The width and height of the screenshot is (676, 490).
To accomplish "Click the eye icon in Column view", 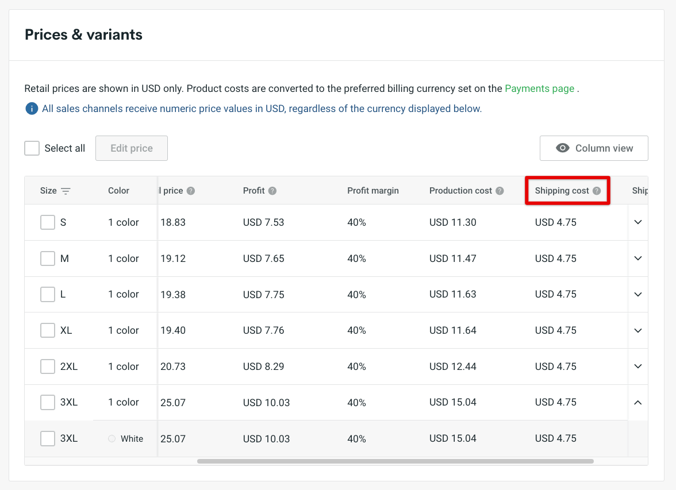I will click(563, 148).
